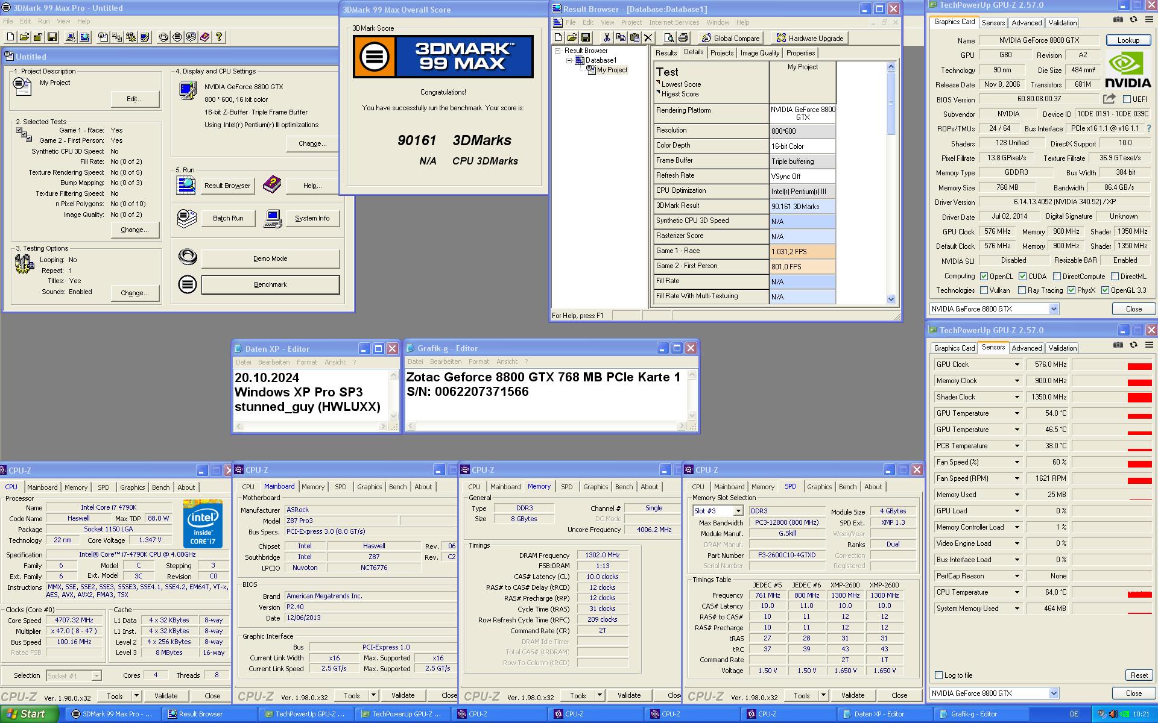Screen dimensions: 1158x723
Task: Click System Info computer icon in 3DMark toolbar
Action: 71,37
